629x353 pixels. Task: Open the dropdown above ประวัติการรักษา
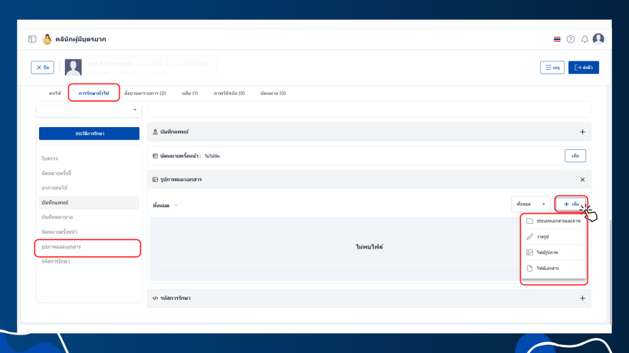(89, 110)
